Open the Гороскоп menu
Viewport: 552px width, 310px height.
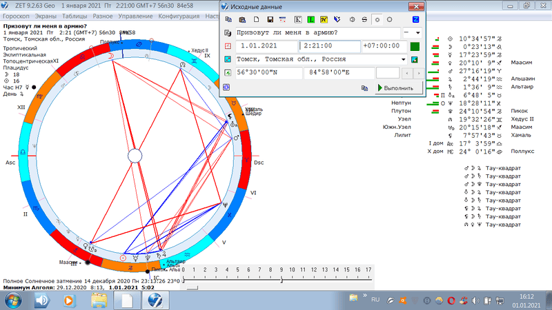(x=18, y=14)
